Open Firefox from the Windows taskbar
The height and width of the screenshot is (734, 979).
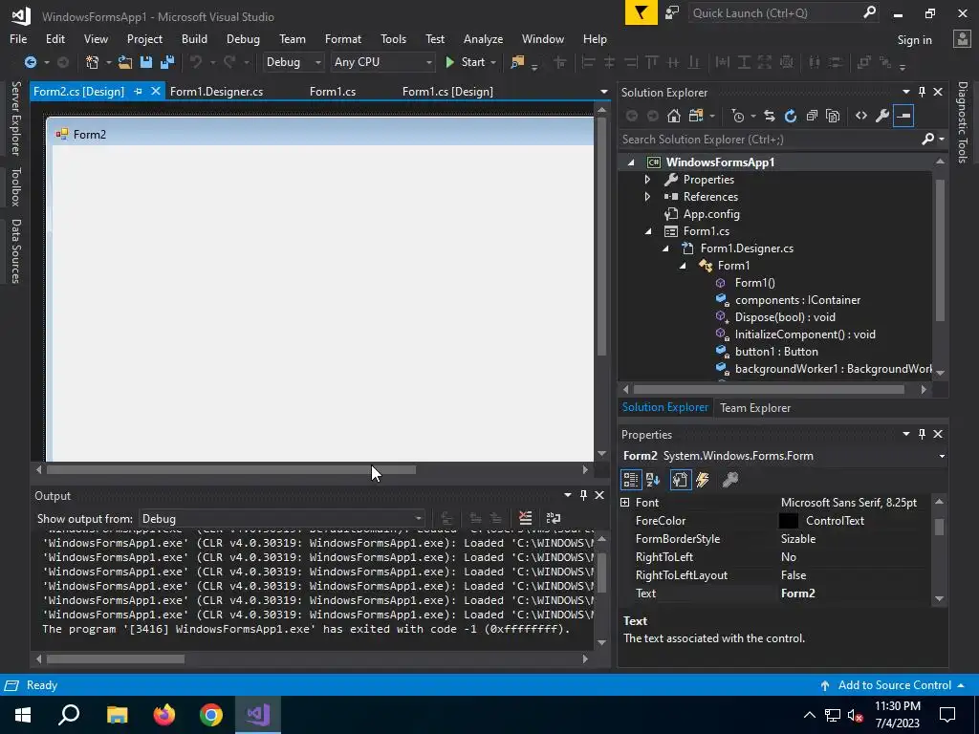point(164,715)
